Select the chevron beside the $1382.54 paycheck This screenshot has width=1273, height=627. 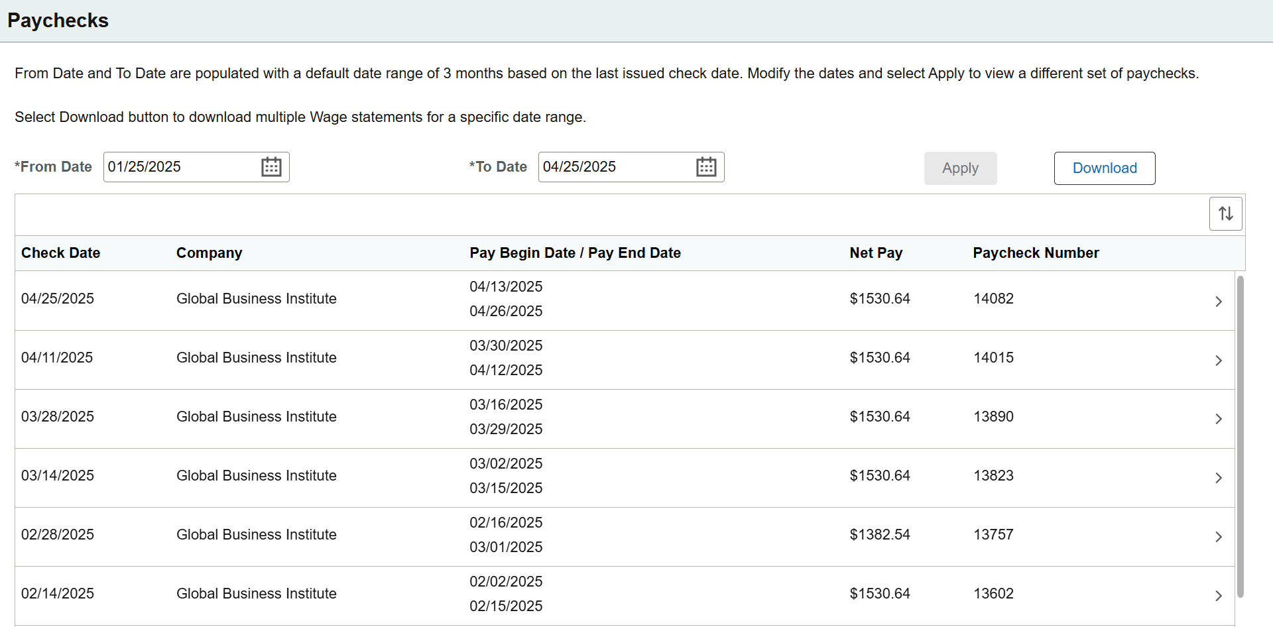pyautogui.click(x=1219, y=537)
